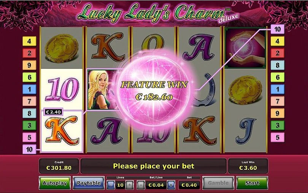Click the crystal ball hands scatter symbol
Image resolution: width=308 pixels, height=193 pixels.
[245, 48]
